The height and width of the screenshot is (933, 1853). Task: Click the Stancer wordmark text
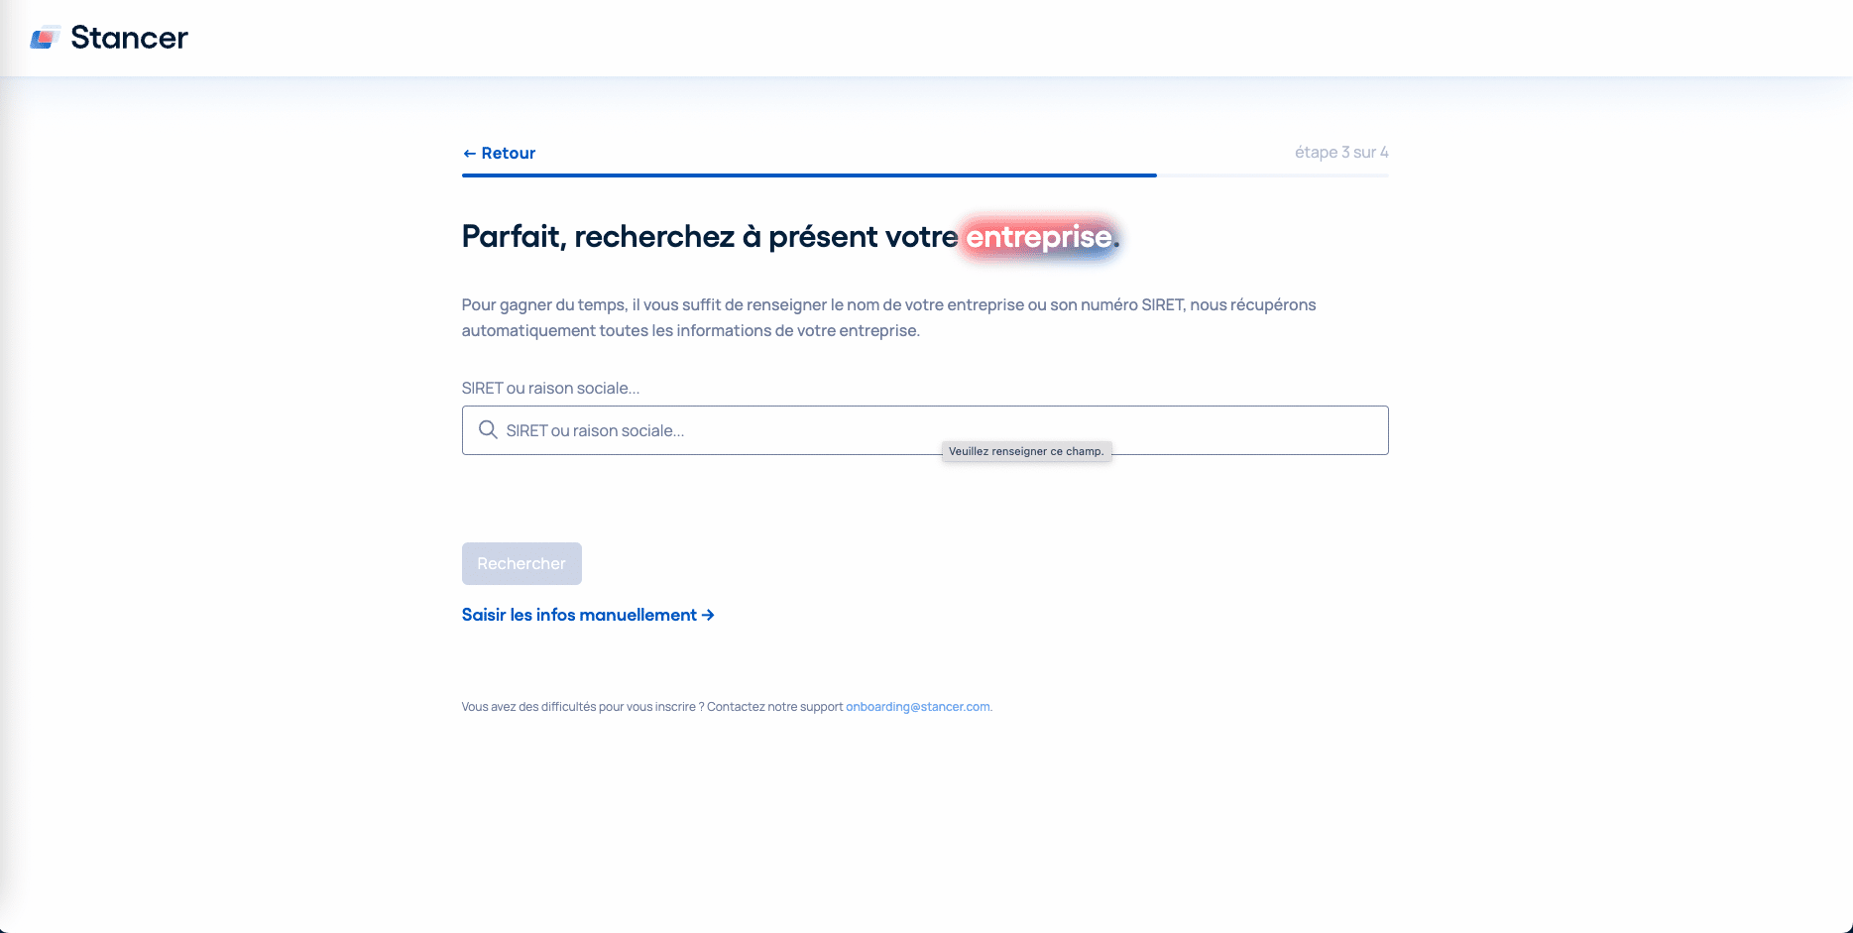click(x=129, y=38)
